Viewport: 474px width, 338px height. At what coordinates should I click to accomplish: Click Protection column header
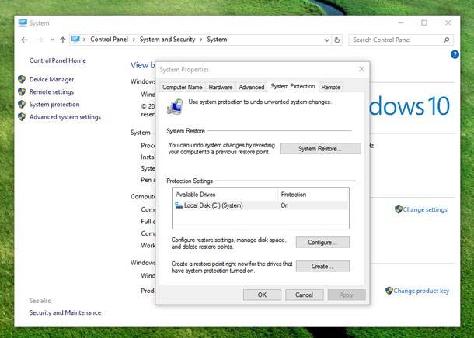click(313, 195)
